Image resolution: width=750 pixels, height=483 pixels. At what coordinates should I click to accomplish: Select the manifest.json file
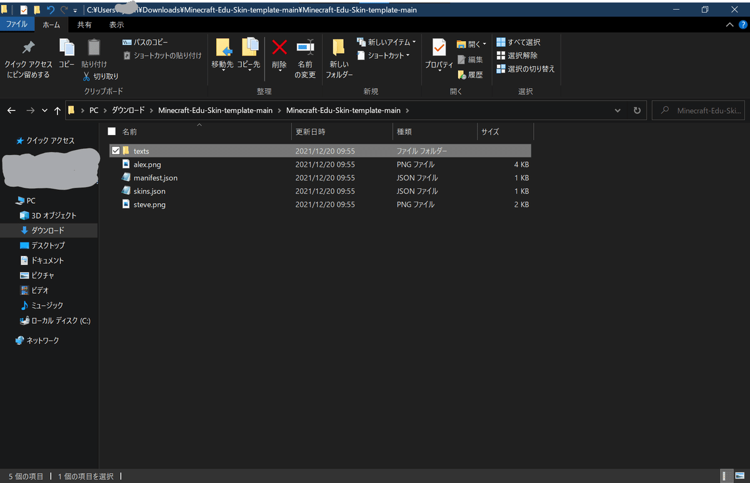[320, 177]
